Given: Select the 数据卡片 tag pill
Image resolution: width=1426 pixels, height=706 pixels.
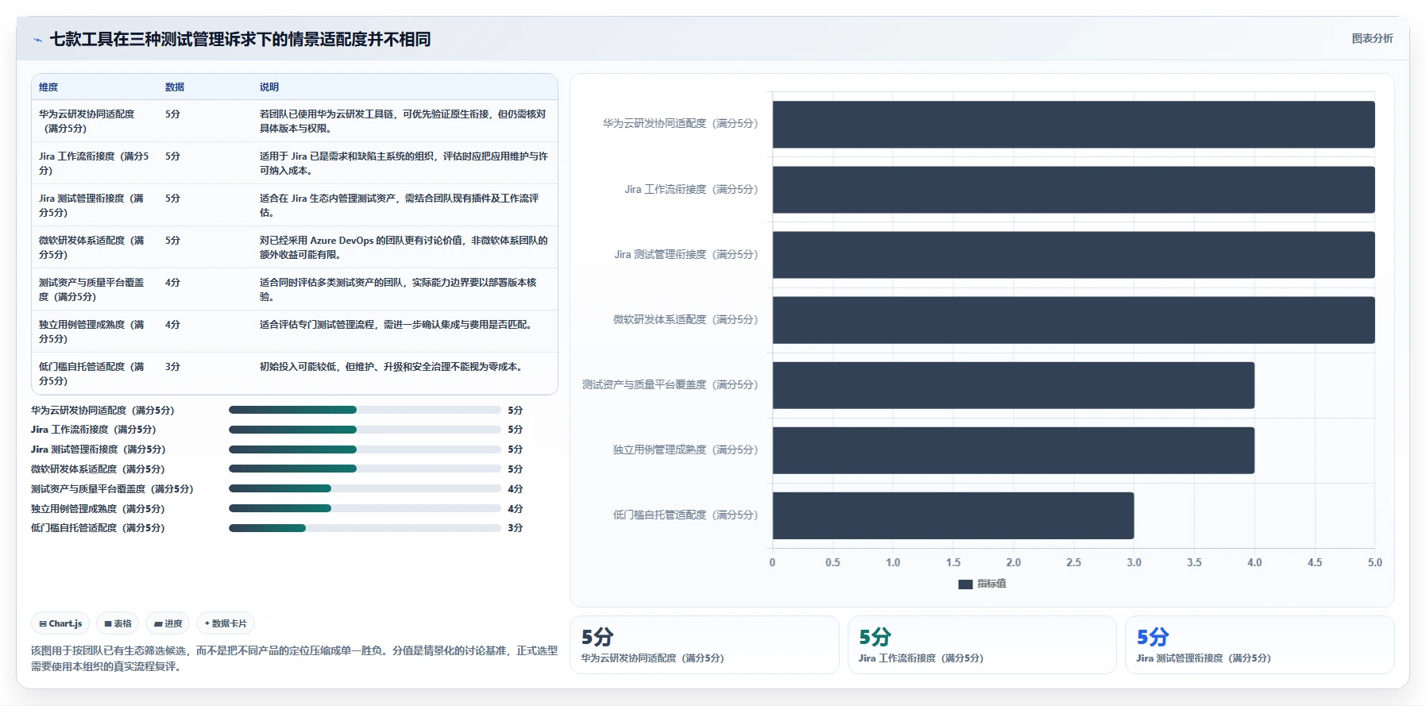Looking at the screenshot, I should click(x=226, y=623).
